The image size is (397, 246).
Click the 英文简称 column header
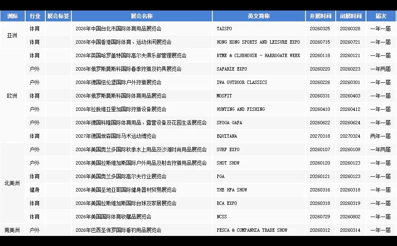[x=259, y=16]
